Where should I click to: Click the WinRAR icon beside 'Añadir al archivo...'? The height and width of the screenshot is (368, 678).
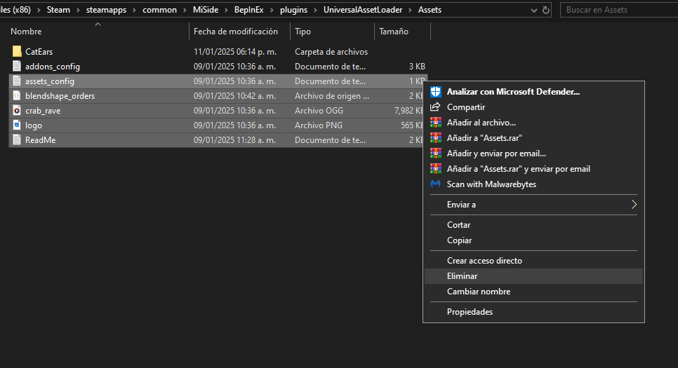435,123
